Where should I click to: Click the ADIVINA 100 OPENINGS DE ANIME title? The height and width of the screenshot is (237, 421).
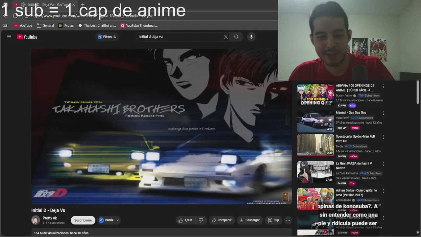pos(355,88)
